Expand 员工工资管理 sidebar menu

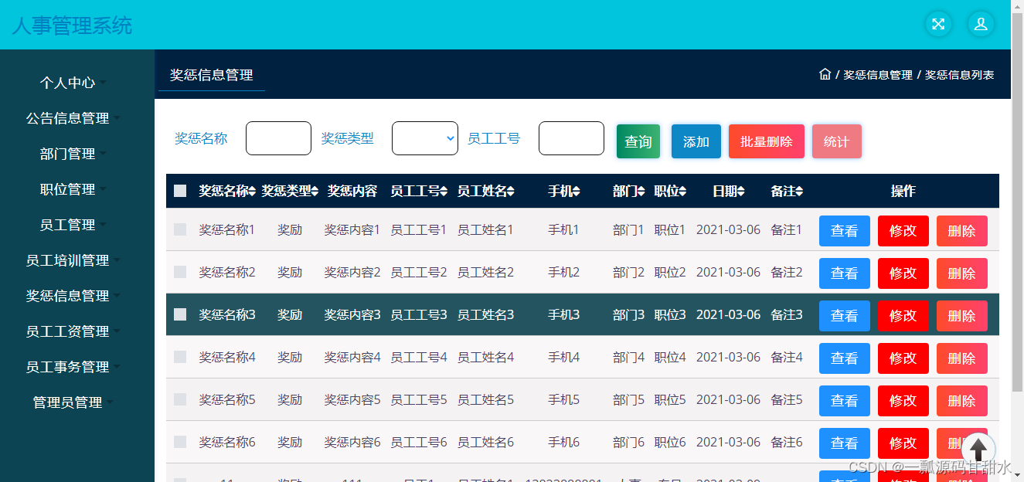click(73, 331)
